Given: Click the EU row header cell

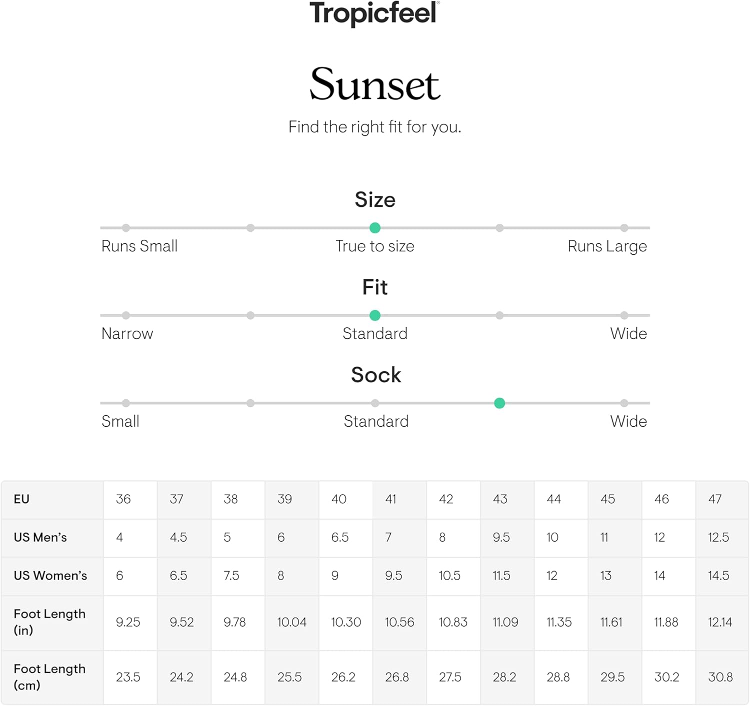Looking at the screenshot, I should pos(52,499).
